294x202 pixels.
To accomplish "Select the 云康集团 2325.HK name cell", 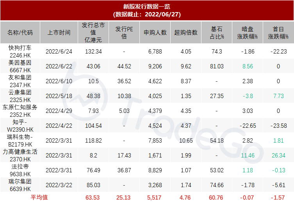I will click(20, 96).
